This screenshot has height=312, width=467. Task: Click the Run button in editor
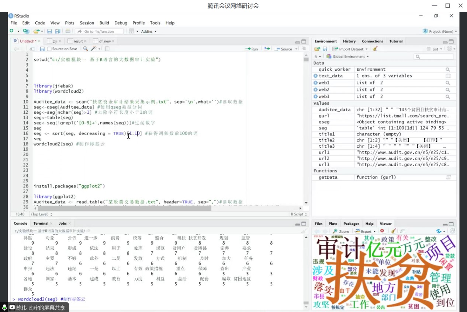(x=252, y=49)
